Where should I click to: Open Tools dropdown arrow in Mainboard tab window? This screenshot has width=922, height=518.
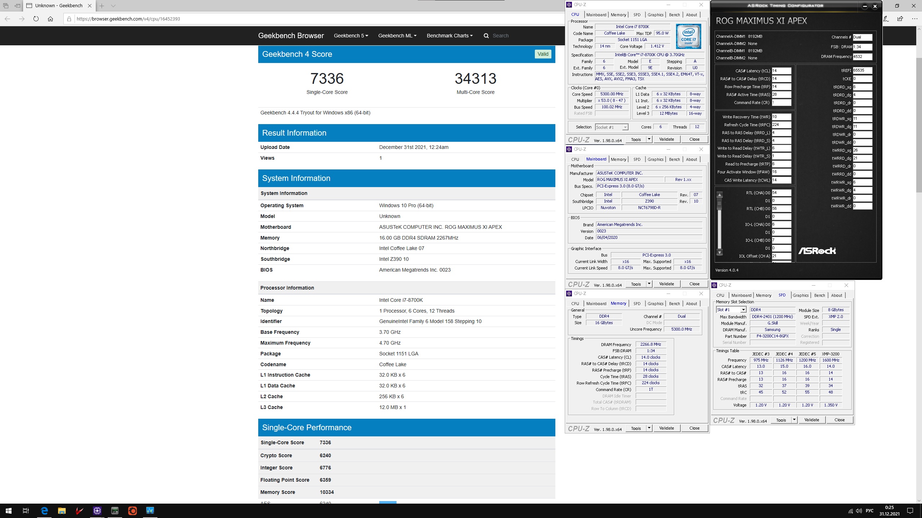point(649,284)
